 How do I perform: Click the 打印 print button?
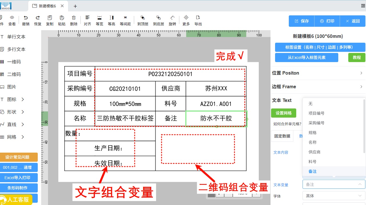(327, 21)
